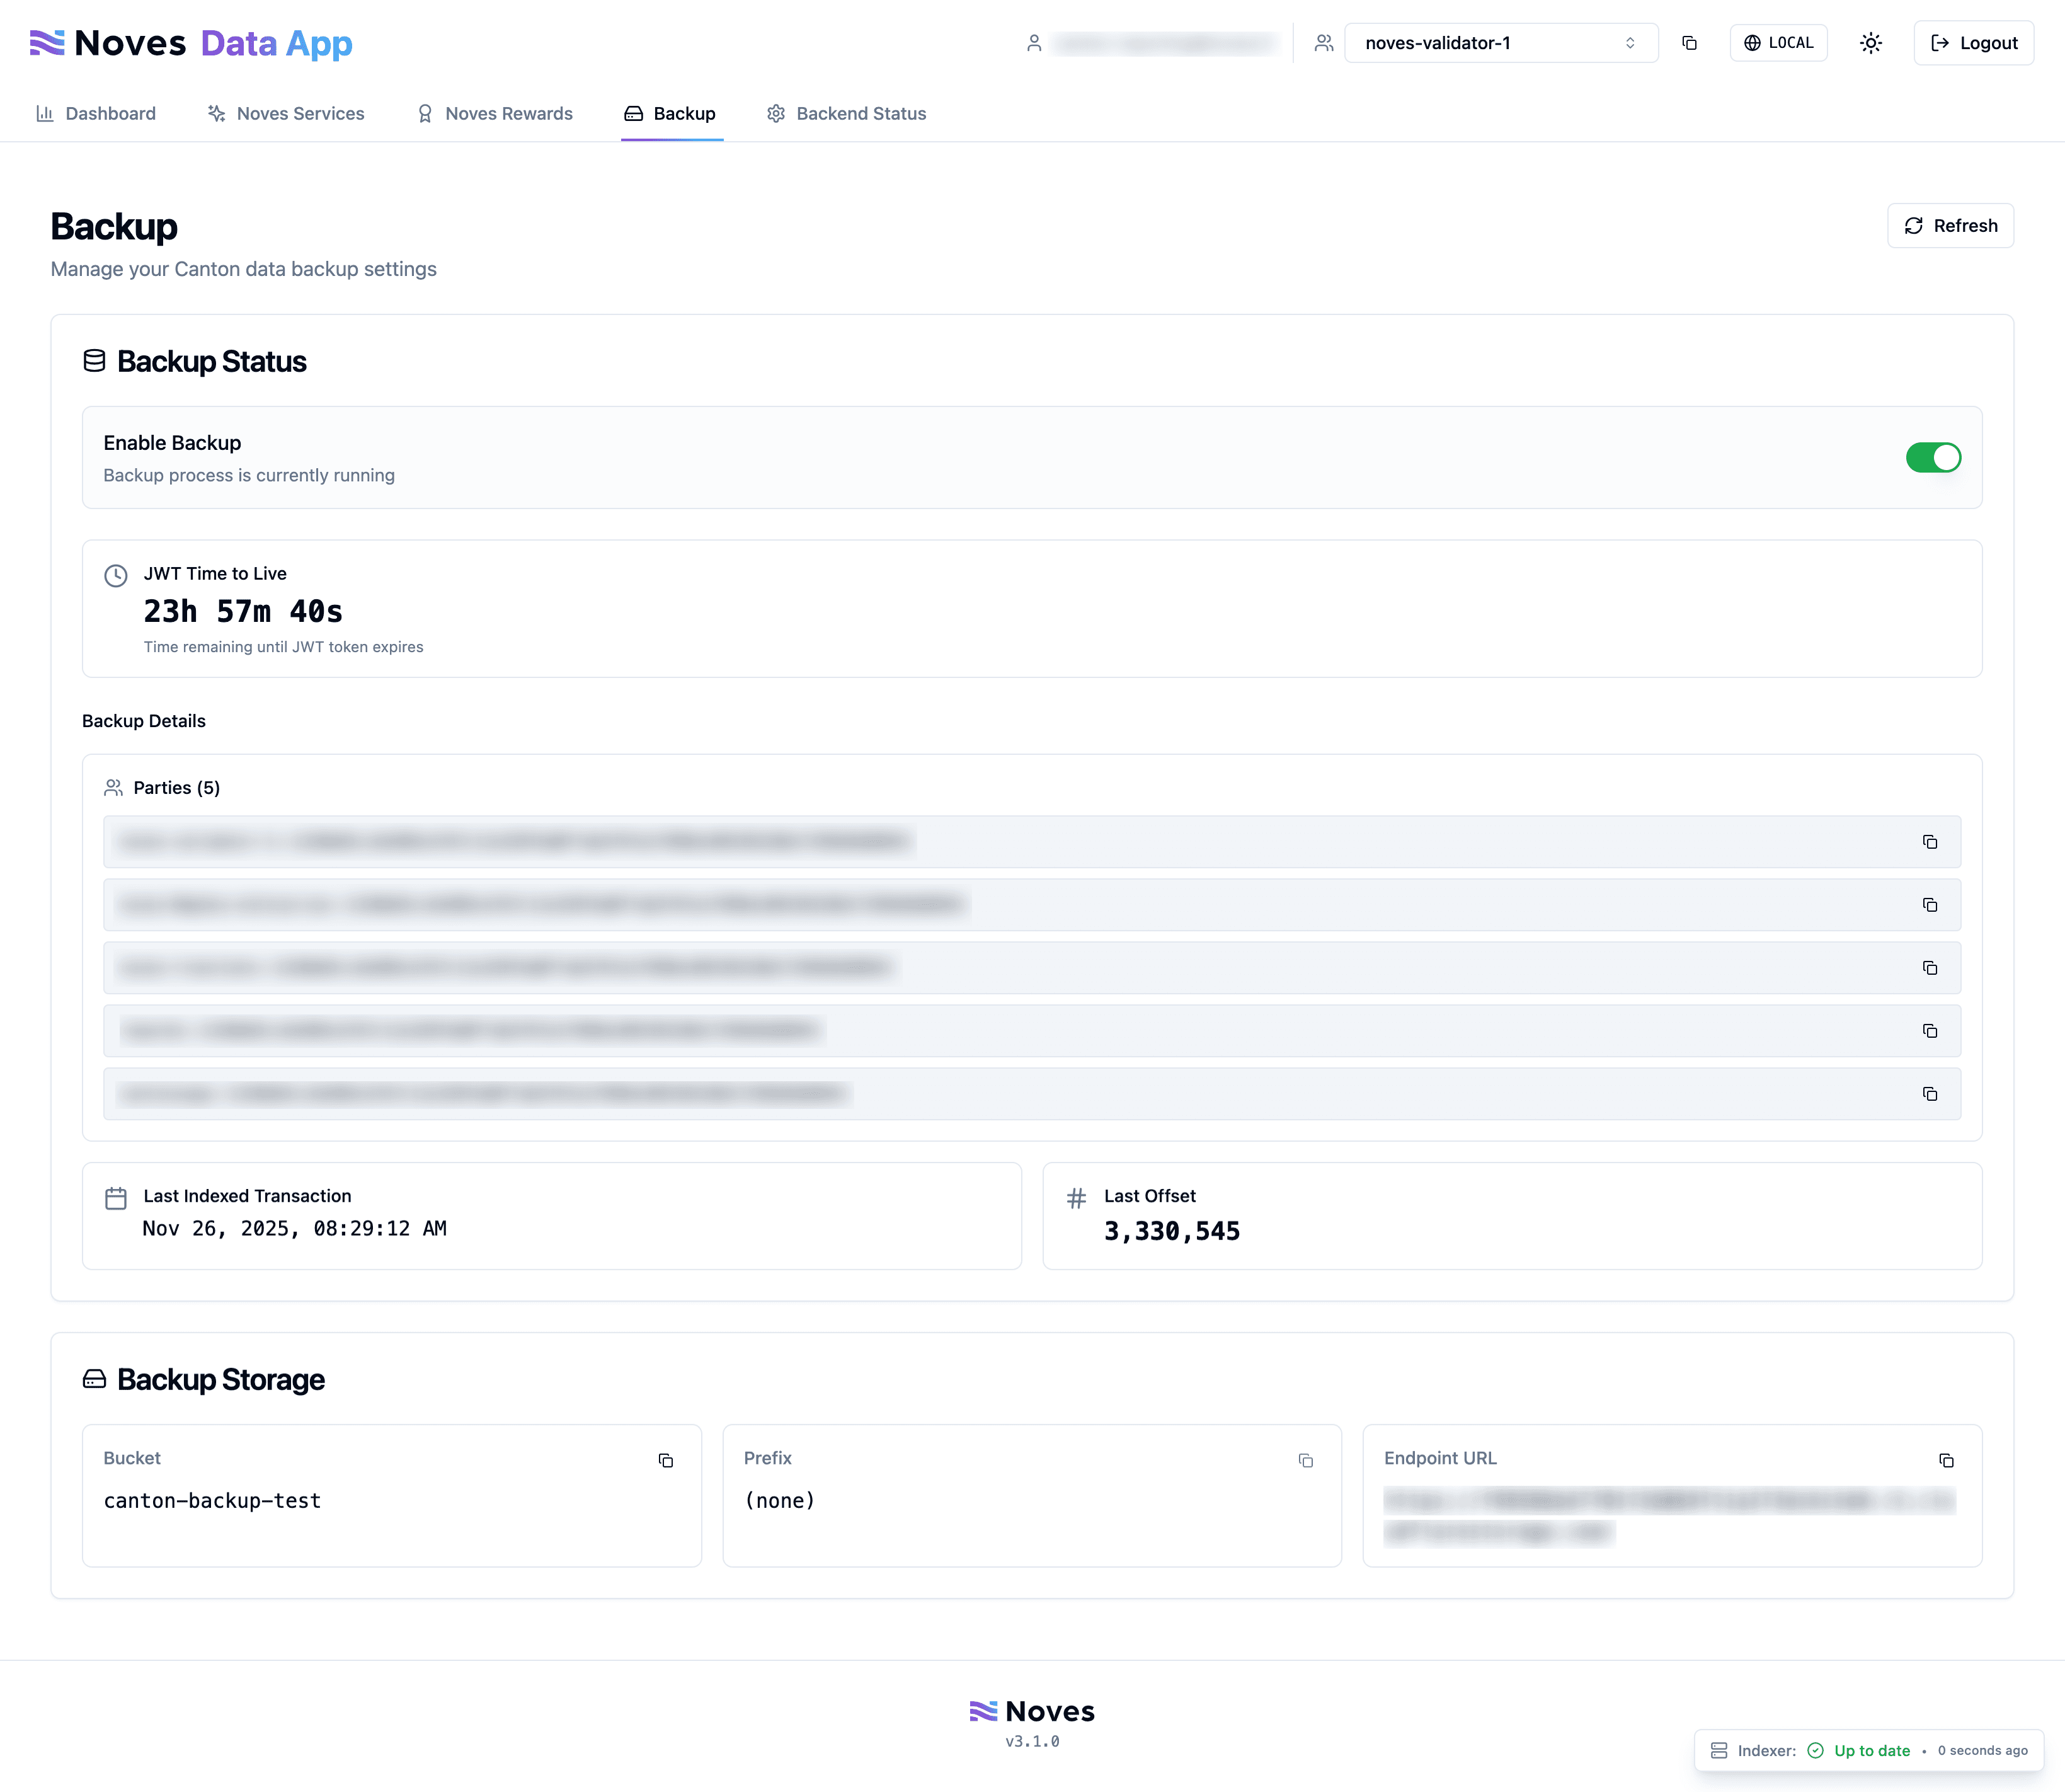The height and width of the screenshot is (1792, 2065).
Task: Click the Noves Data App logo
Action: tap(191, 43)
